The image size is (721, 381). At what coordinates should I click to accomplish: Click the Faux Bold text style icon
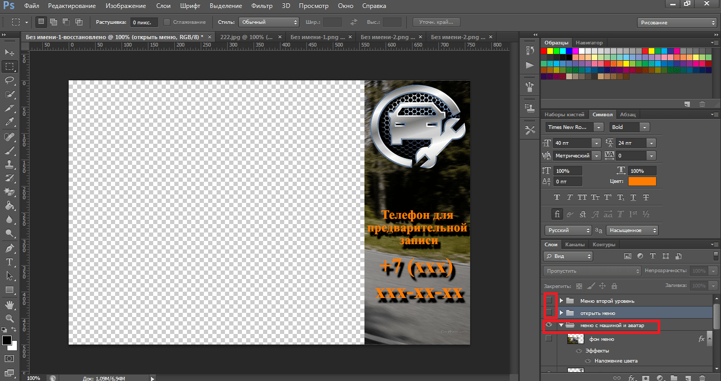point(557,197)
